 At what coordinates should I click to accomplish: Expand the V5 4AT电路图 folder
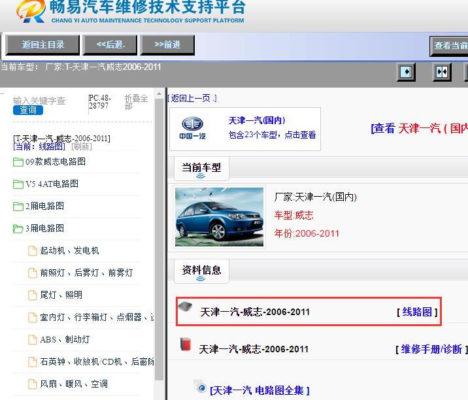[x=18, y=184]
